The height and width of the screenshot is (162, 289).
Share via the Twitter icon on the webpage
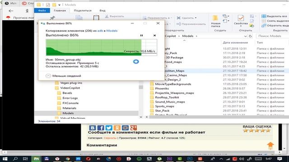click(x=109, y=128)
